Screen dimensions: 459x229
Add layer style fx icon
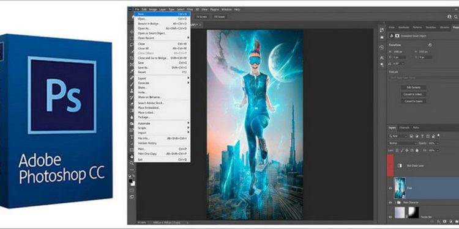[x=439, y=222]
